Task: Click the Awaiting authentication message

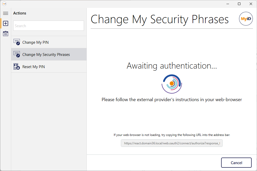Action: point(172,66)
